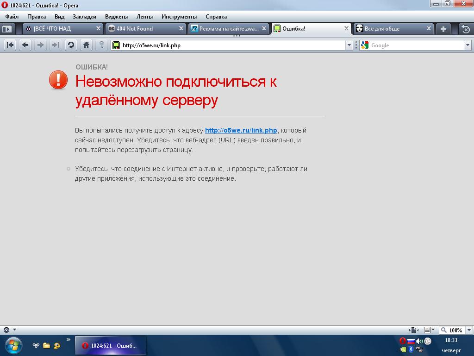Open the zoom 100% dropdown
Image resolution: width=474 pixels, height=356 pixels.
coord(468,330)
